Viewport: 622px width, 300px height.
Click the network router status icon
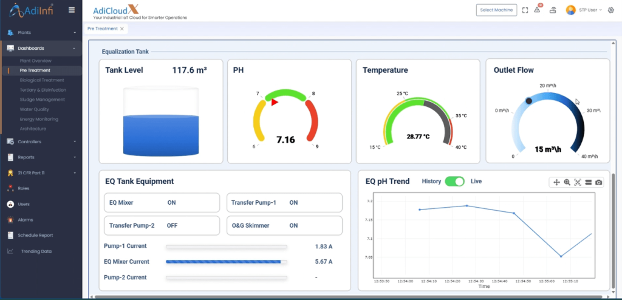[x=553, y=10]
